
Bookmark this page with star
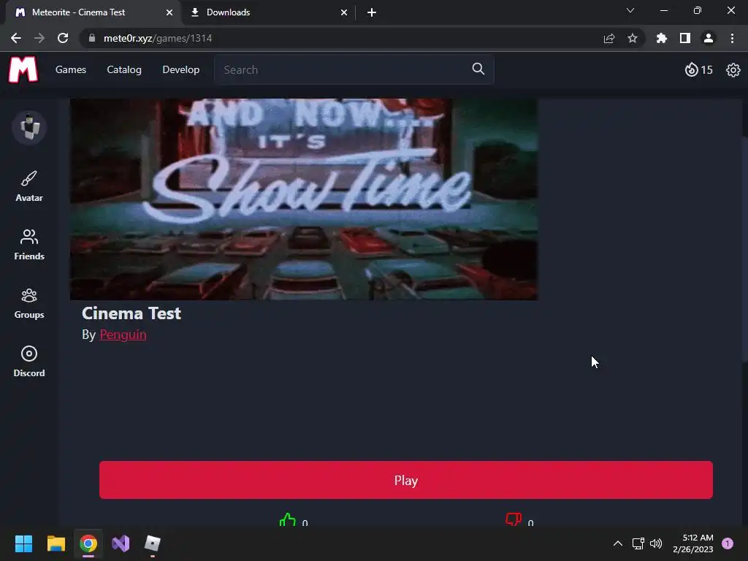[632, 38]
